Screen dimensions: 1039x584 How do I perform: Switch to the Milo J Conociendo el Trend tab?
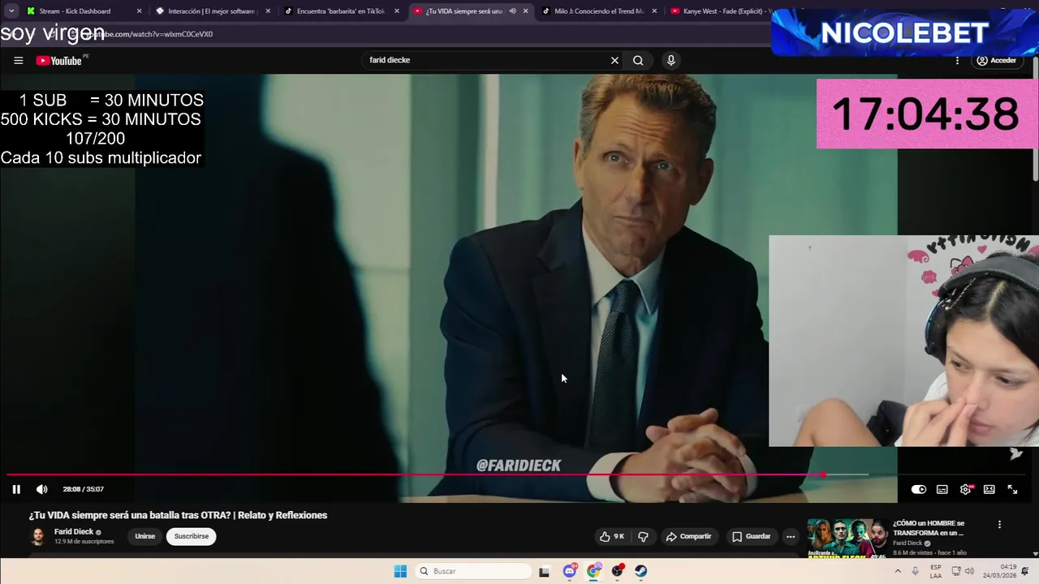pos(598,11)
